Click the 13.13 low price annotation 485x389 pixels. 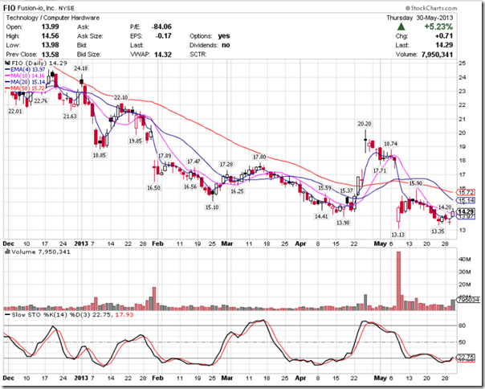pos(397,235)
